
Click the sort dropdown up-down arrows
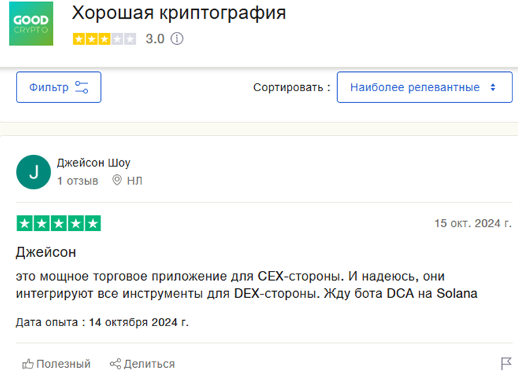point(493,87)
